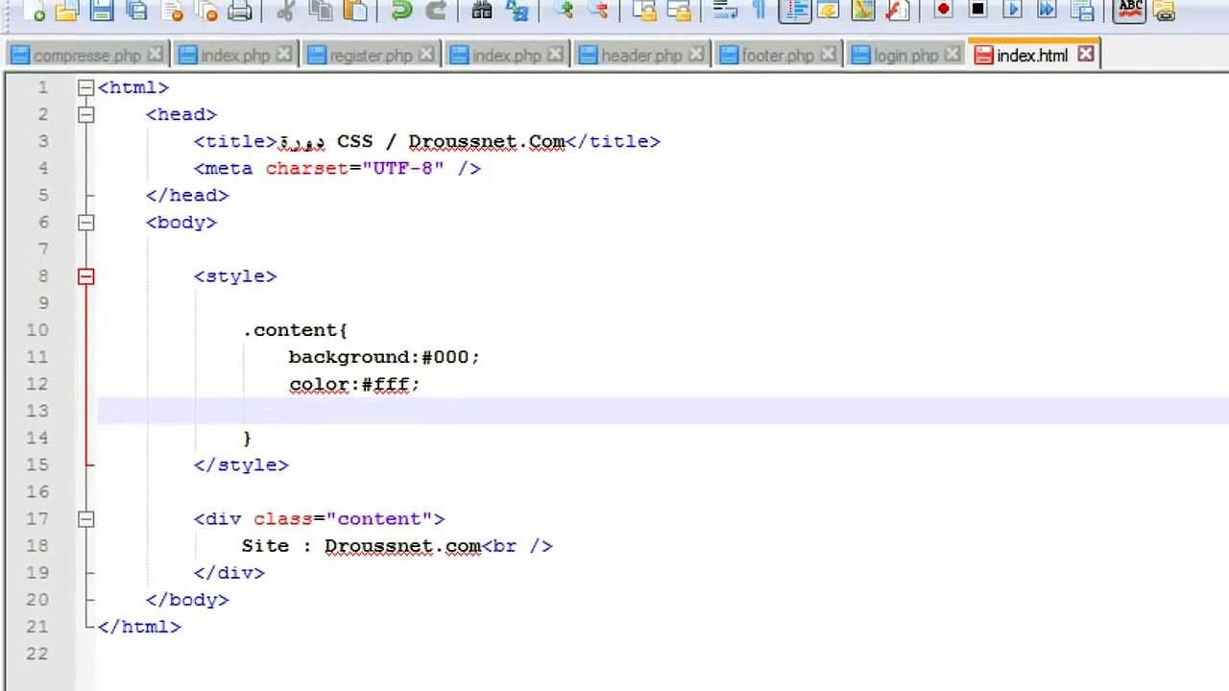Switch to the login.php tab
Image resolution: width=1229 pixels, height=691 pixels.
coord(905,56)
